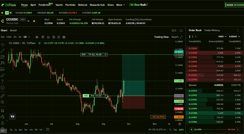Select the brush drawing tool
This screenshot has height=134, width=244.
coord(3,75)
